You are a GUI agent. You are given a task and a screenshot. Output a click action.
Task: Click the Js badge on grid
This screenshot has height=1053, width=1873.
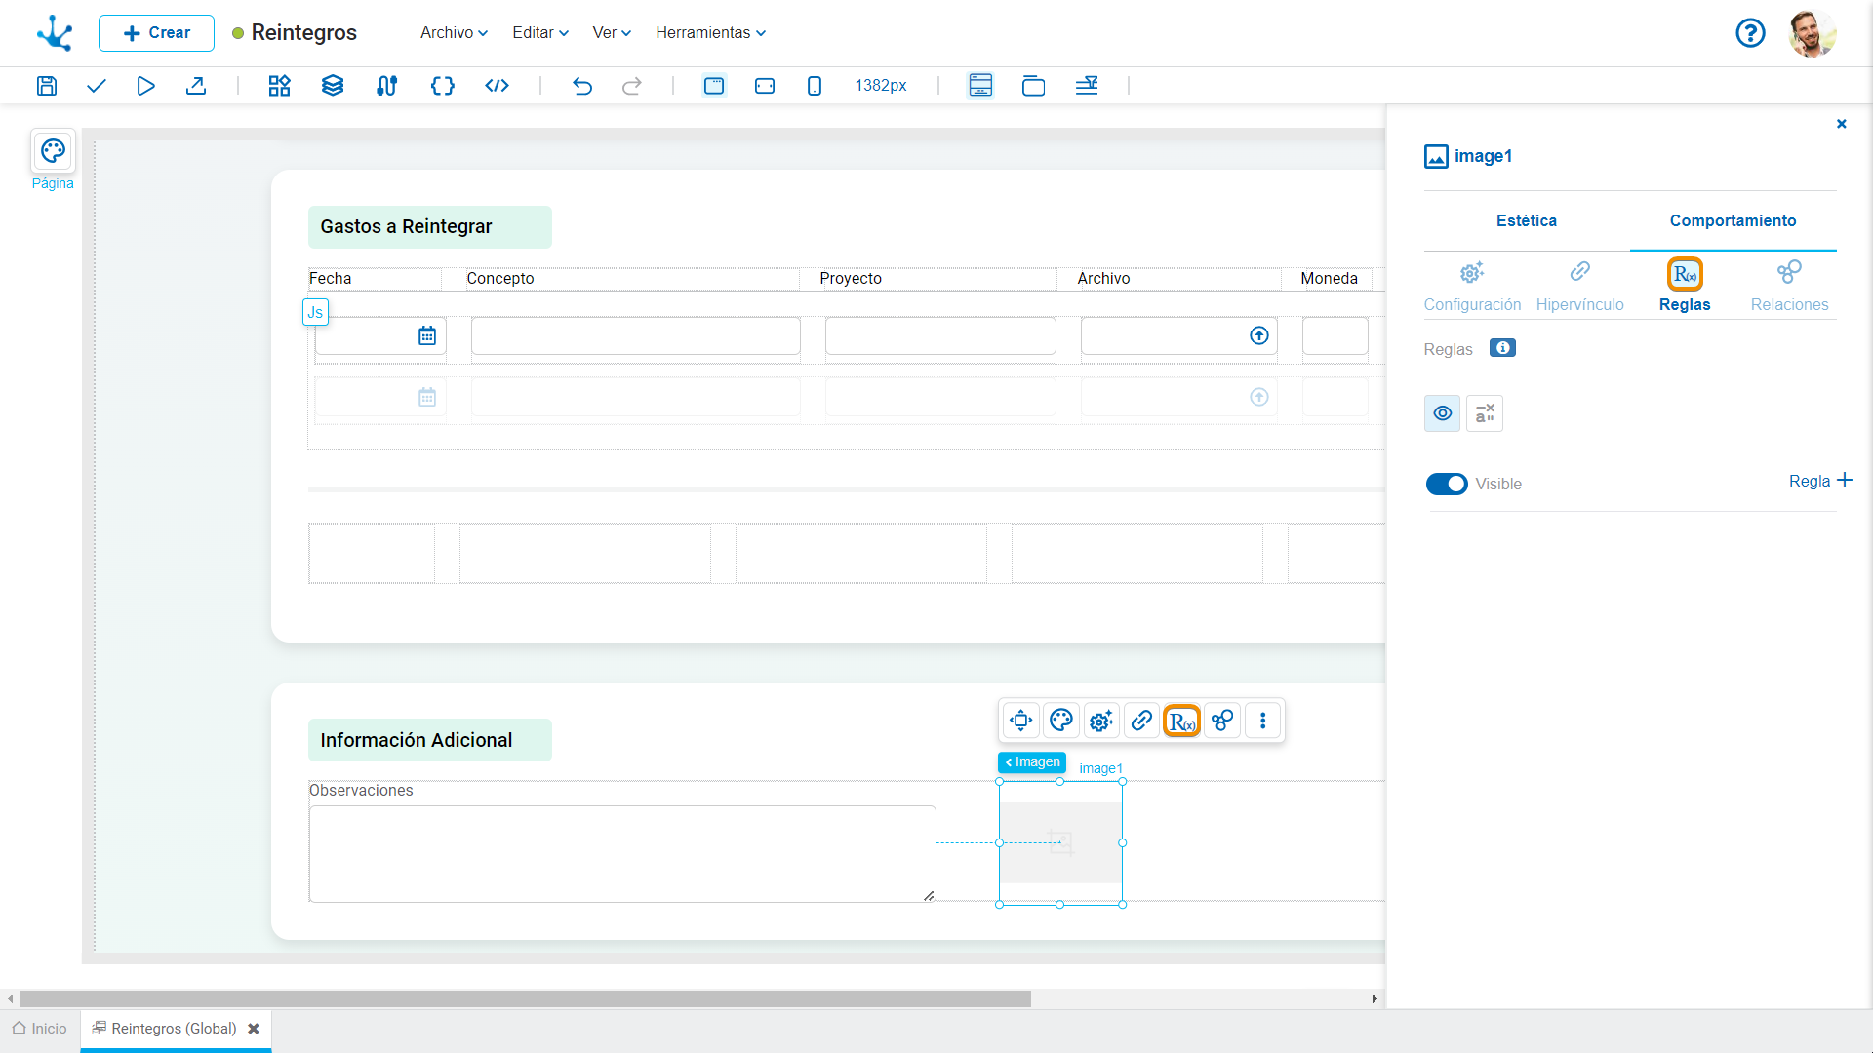pyautogui.click(x=315, y=312)
